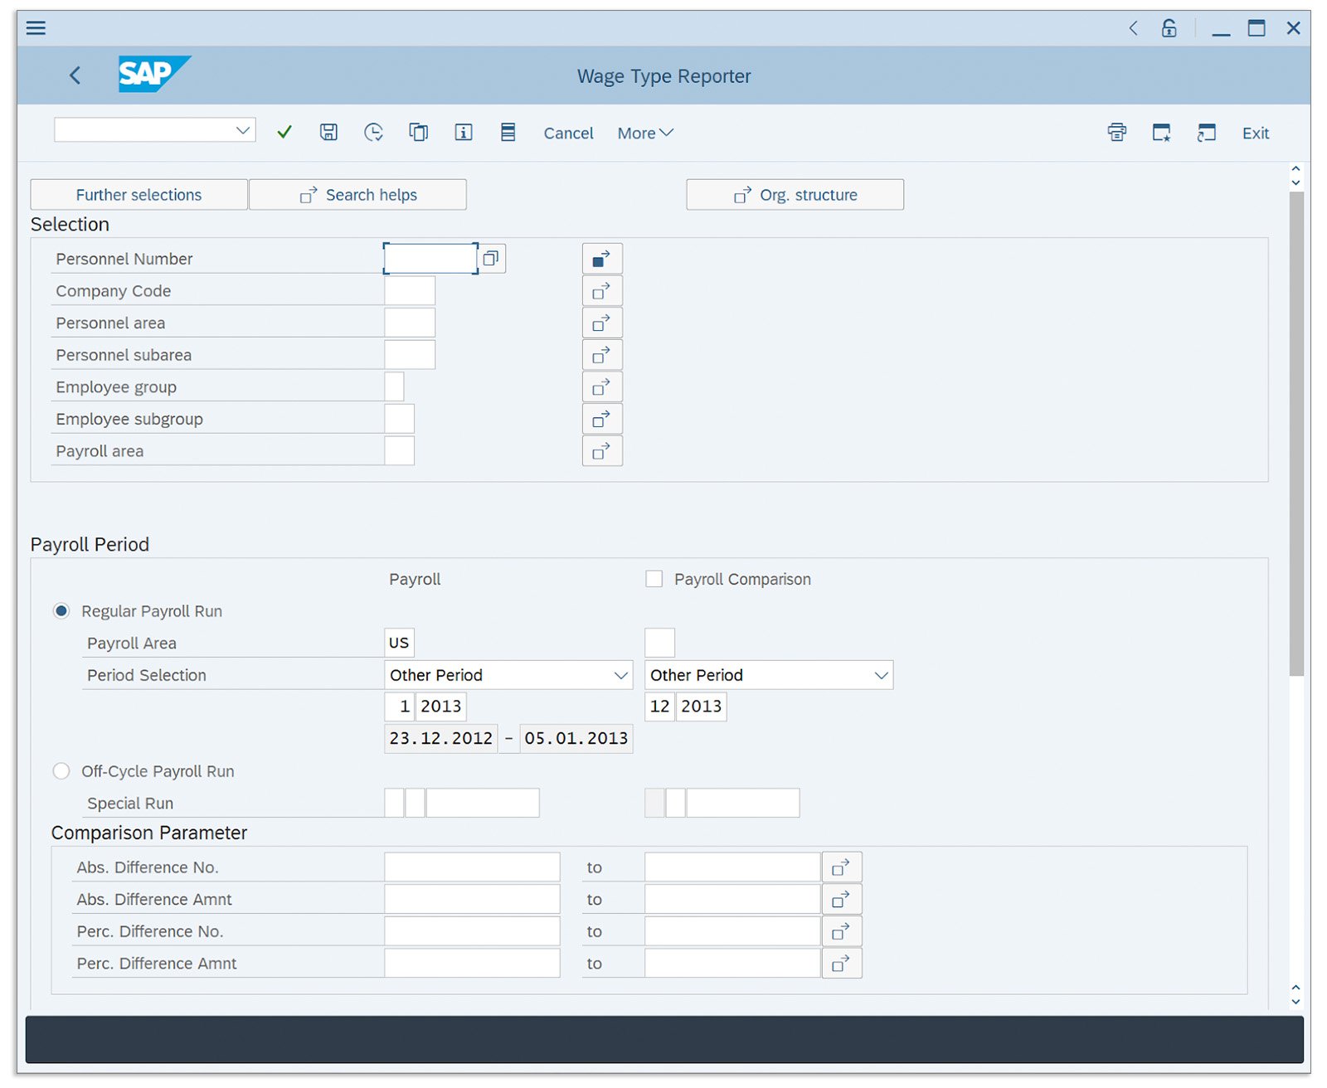Click the copy icon in the toolbar
This screenshot has width=1327, height=1088.
(418, 132)
